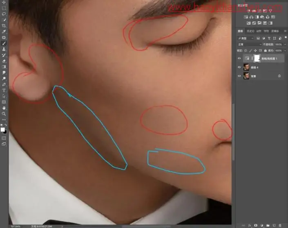The width and height of the screenshot is (288, 228).
Task: Select the Zoom tool
Action: coord(4,114)
